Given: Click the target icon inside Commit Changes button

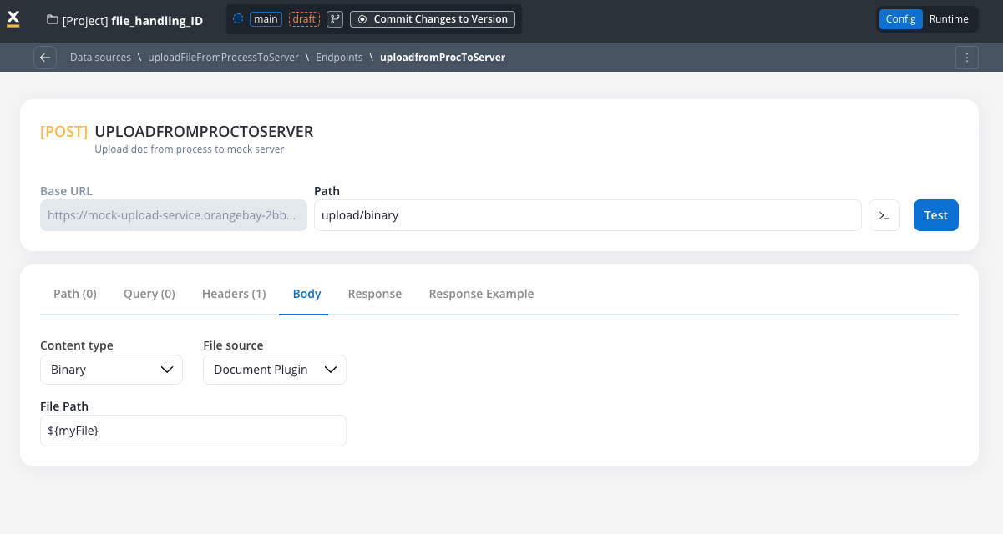Looking at the screenshot, I should pos(362,18).
